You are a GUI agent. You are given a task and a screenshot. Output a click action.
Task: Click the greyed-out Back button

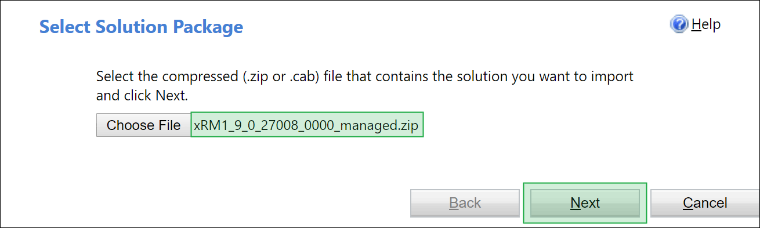[465, 202]
